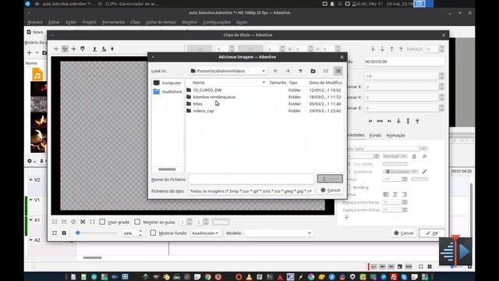499x281 pixels.
Task: Select the selection tool in title clip toolbar
Action: pyautogui.click(x=56, y=49)
